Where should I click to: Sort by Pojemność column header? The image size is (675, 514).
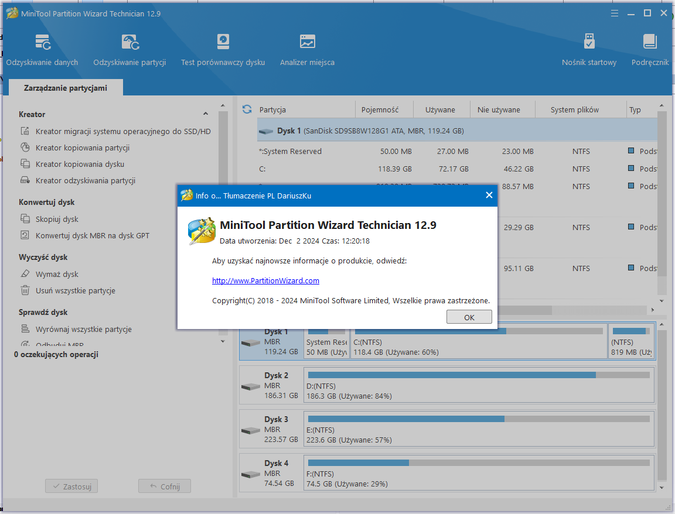point(384,109)
